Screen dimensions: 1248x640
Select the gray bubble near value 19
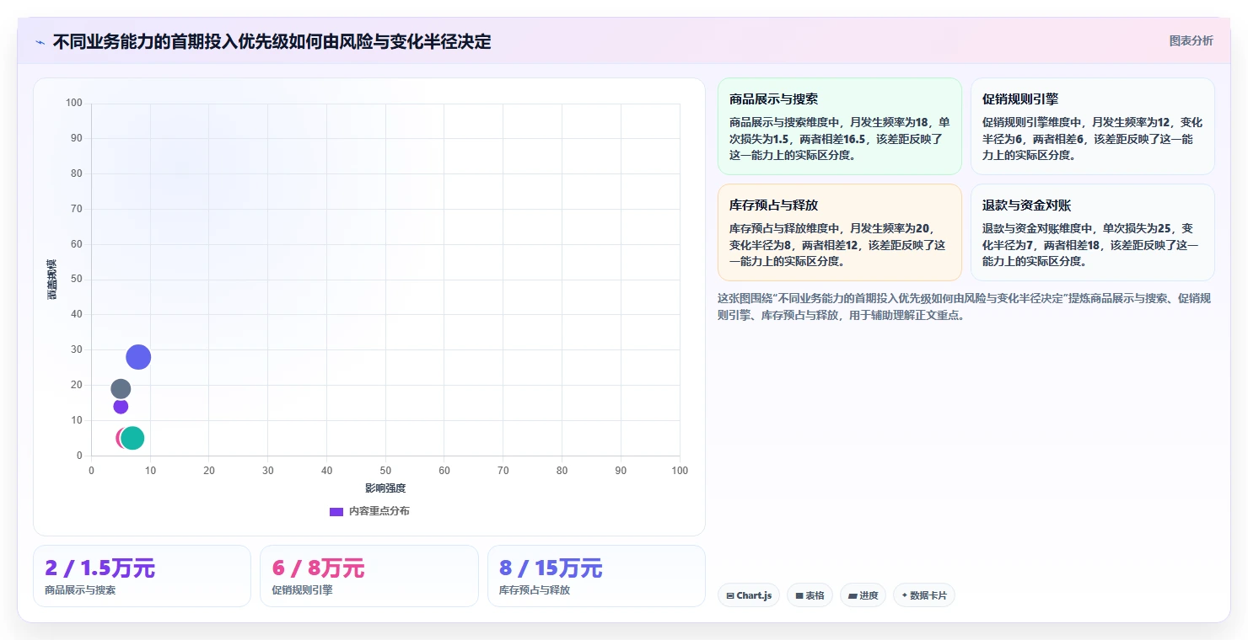(x=121, y=389)
